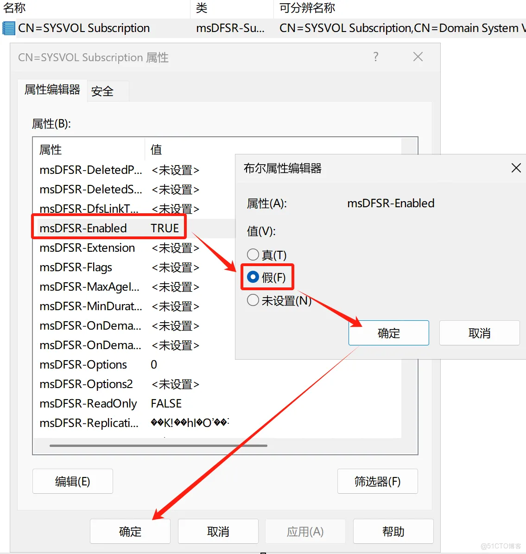Select the msDFSR-Options attribute row

click(83, 364)
